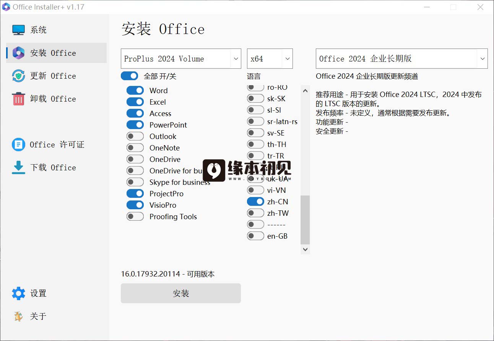Turn off the Word switch
Image resolution: width=494 pixels, height=341 pixels.
click(x=135, y=91)
